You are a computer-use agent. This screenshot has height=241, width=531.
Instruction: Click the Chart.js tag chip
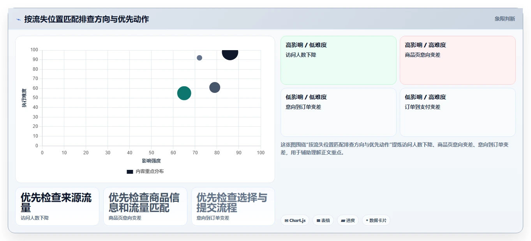tap(295, 220)
